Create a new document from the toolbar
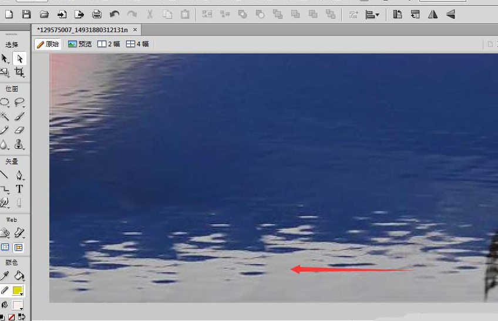This screenshot has height=321, width=498. tap(9, 14)
